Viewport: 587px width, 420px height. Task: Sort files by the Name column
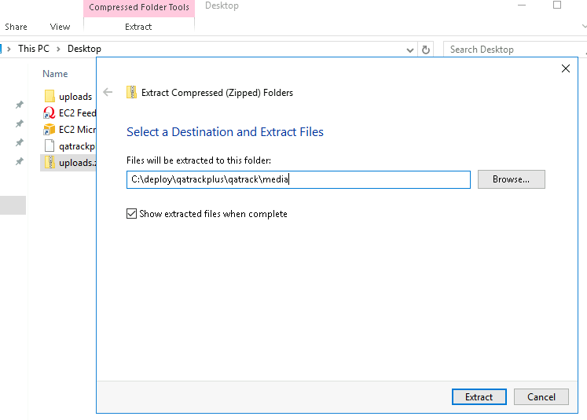pos(55,74)
